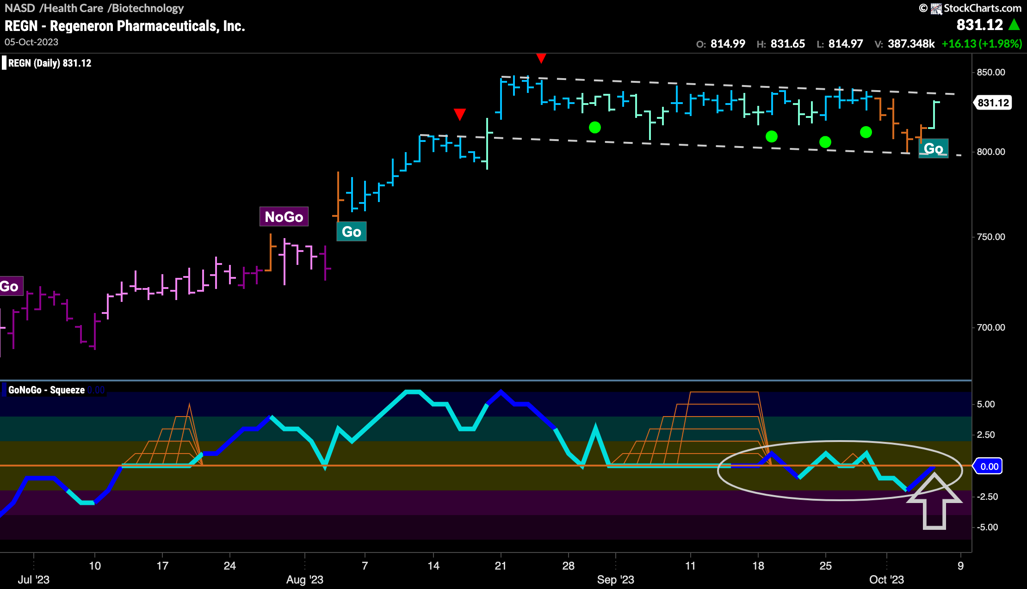The image size is (1027, 589).
Task: Click the -2.50 oscillator axis label
Action: (987, 497)
